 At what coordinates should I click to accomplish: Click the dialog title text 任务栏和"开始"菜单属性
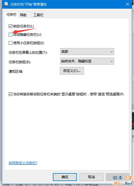pyautogui.click(x=29, y=4)
